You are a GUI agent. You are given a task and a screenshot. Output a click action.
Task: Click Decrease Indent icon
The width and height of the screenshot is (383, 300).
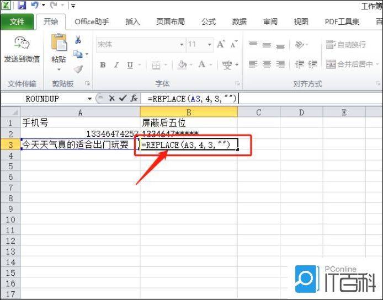point(300,64)
